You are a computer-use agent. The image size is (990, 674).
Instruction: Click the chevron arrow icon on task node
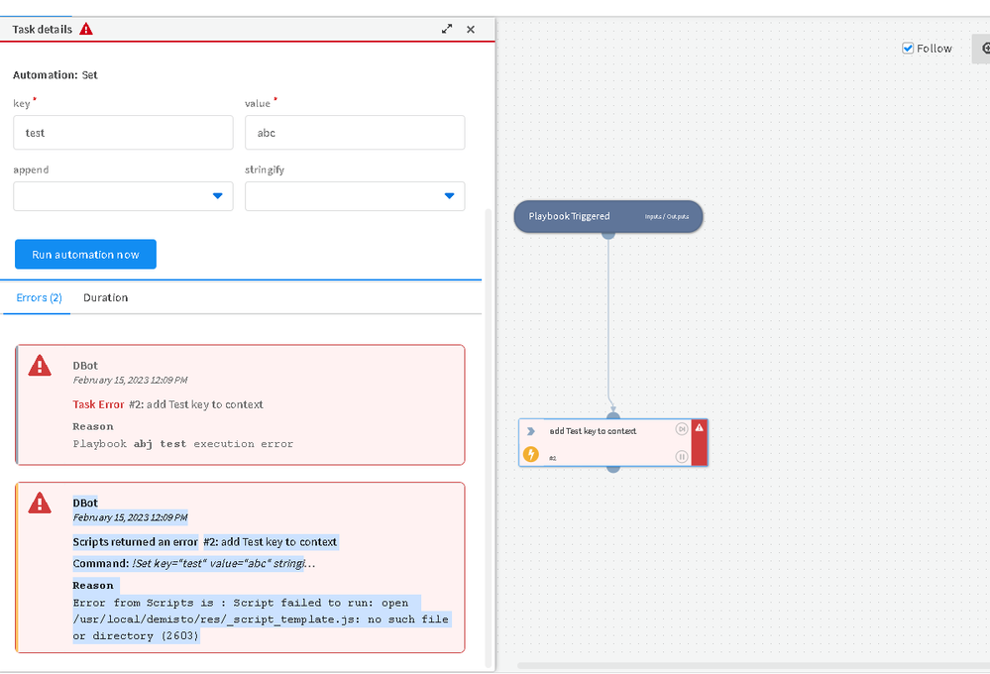(x=531, y=431)
